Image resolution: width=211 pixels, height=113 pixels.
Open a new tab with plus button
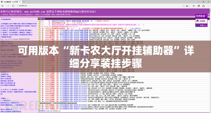(x=24, y=2)
